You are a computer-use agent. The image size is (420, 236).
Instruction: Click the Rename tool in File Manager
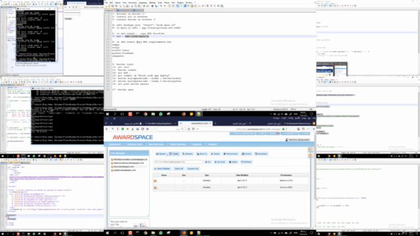[188, 154]
